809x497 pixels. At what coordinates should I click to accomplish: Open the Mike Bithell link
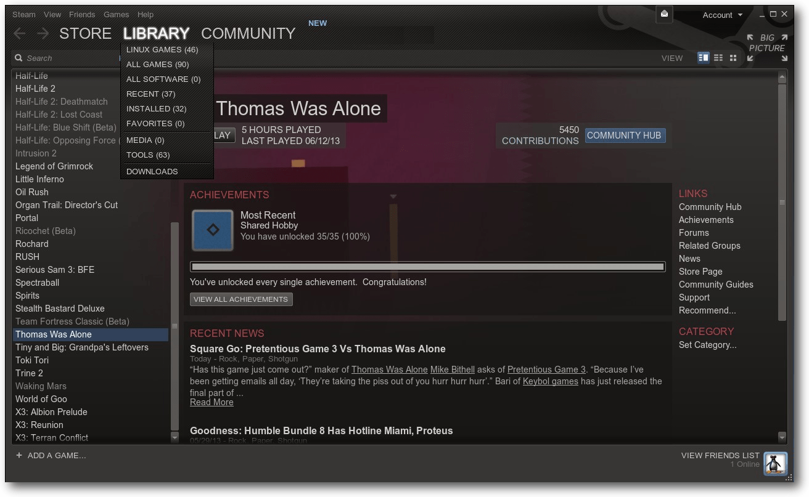coord(453,370)
